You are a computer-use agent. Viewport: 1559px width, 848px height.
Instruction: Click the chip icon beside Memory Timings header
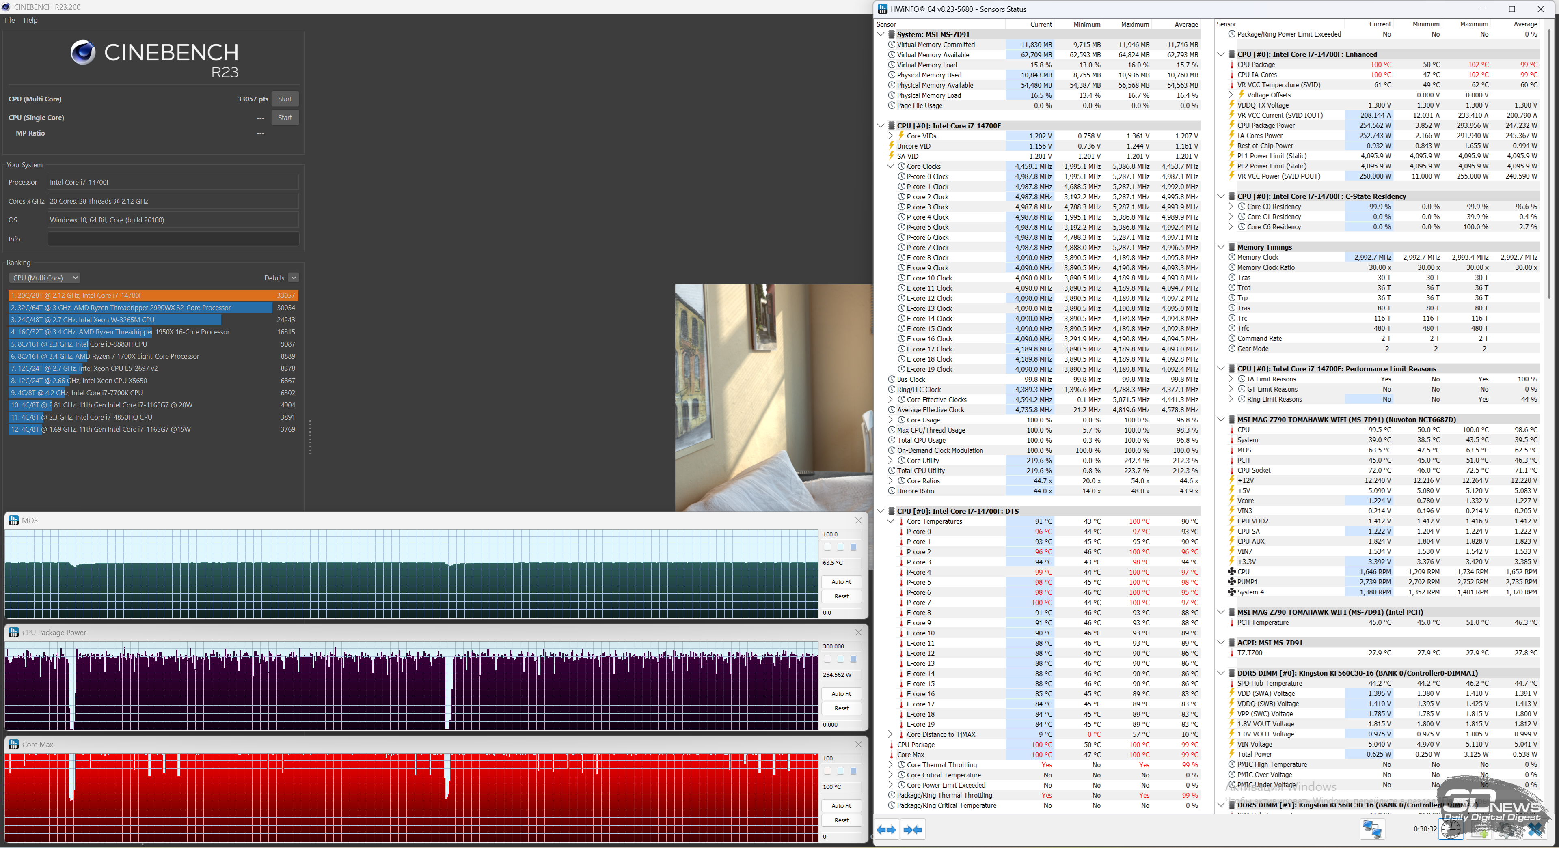tap(1232, 247)
